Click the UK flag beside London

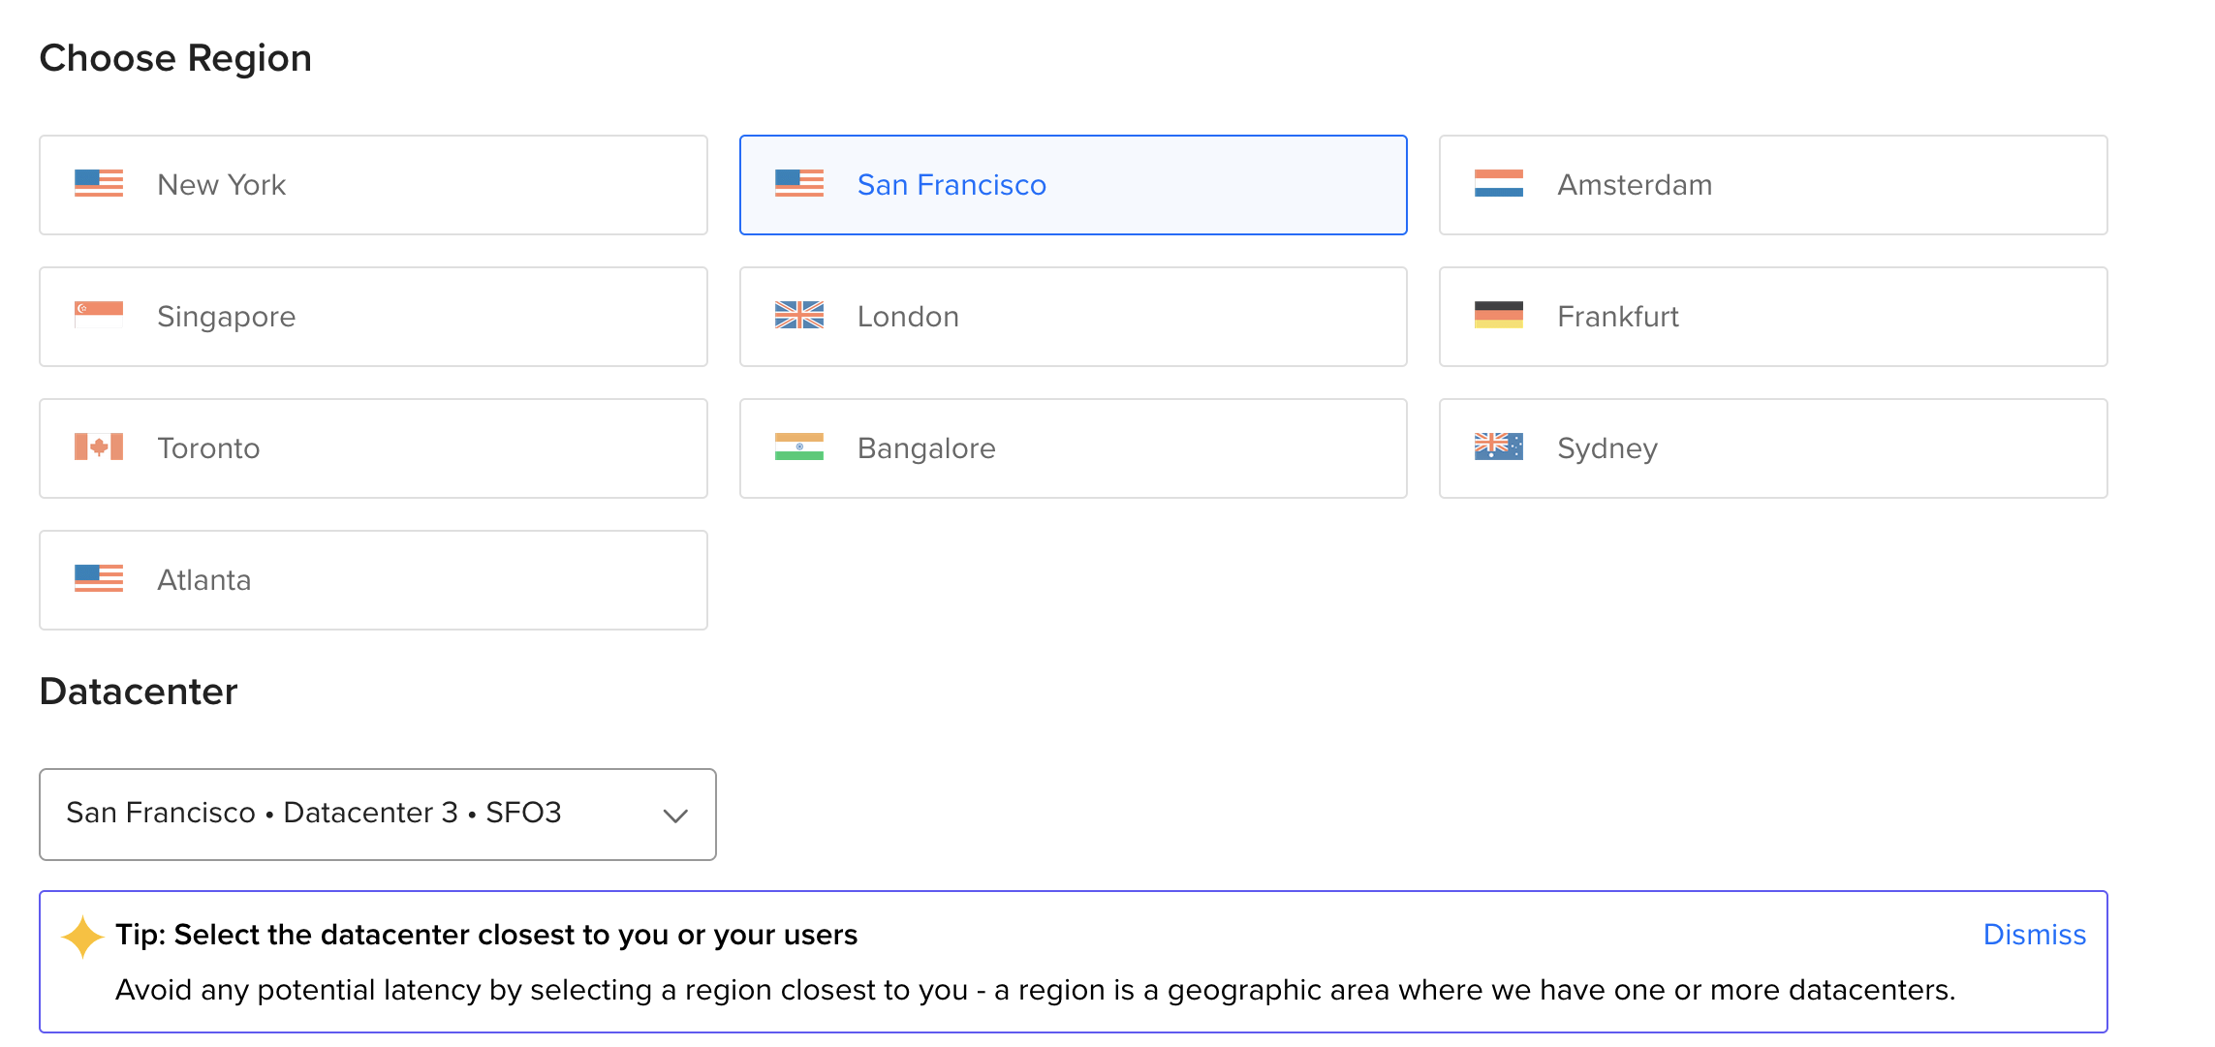click(798, 316)
